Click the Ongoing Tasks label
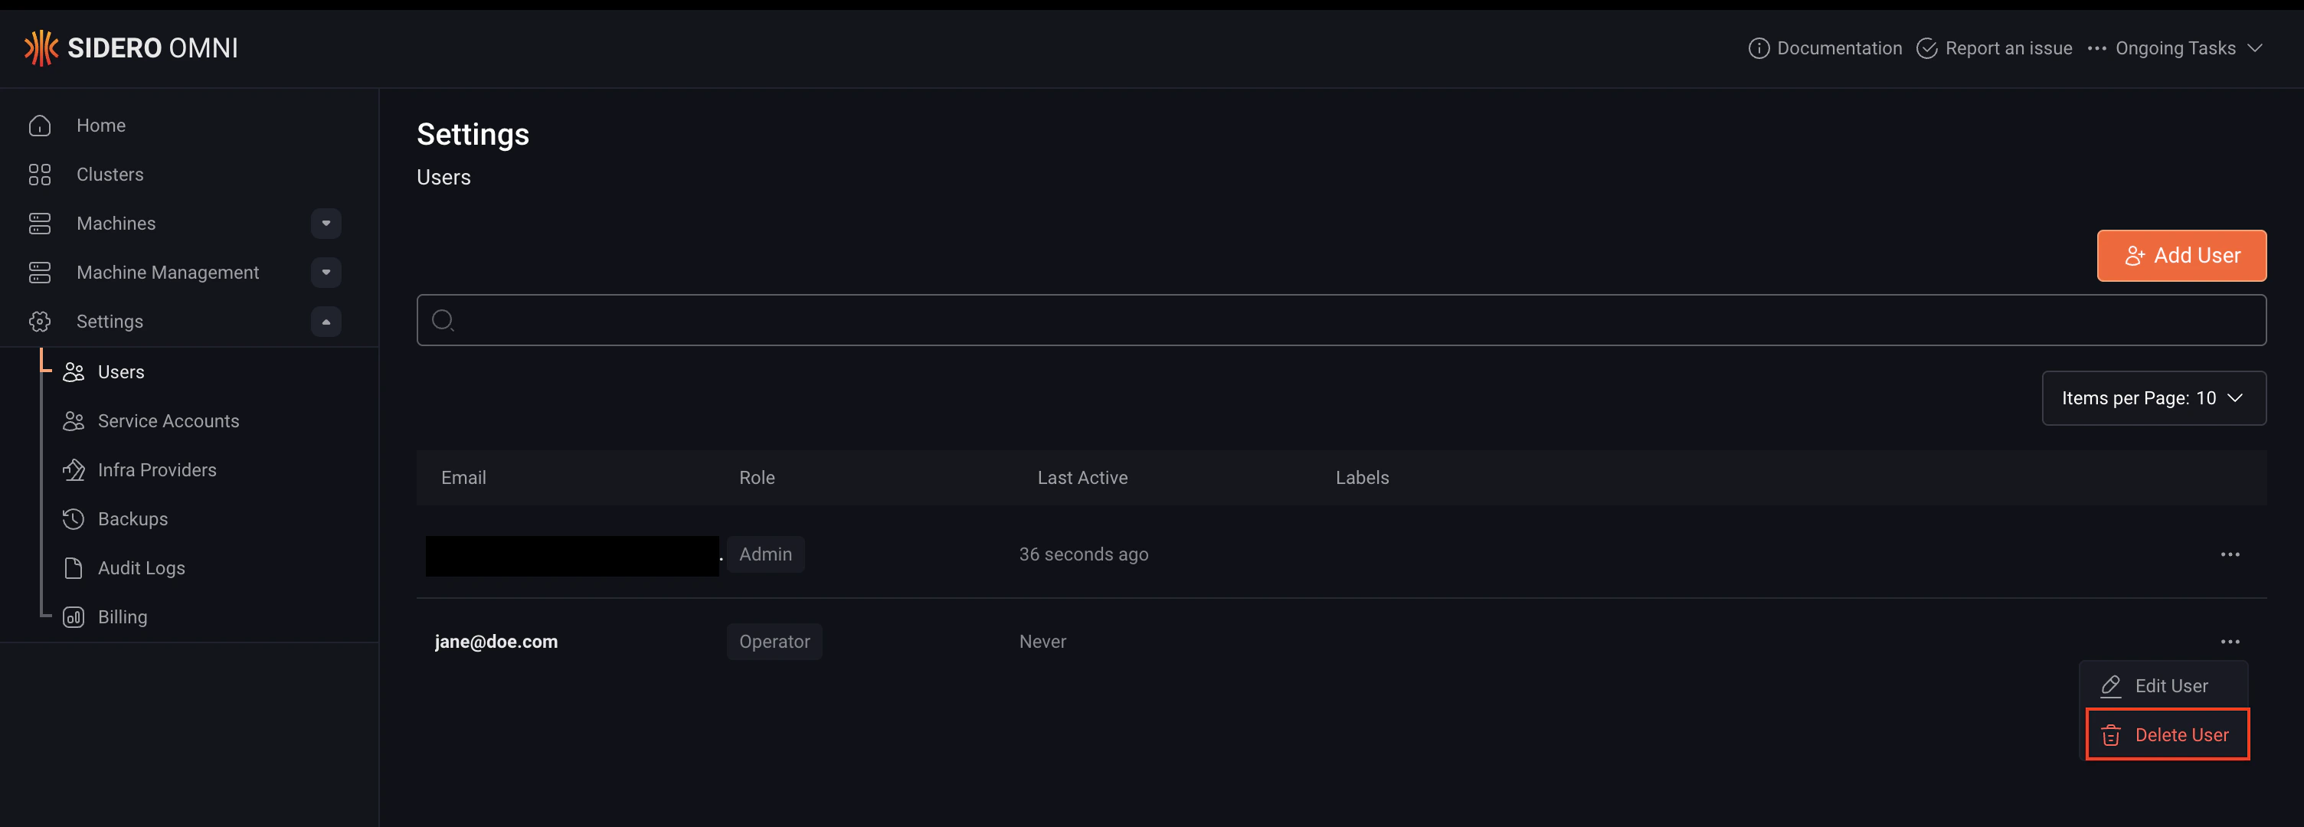2304x827 pixels. [x=2175, y=48]
